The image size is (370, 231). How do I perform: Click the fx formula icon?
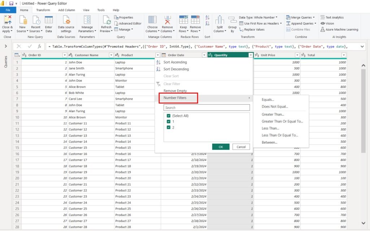click(39, 47)
